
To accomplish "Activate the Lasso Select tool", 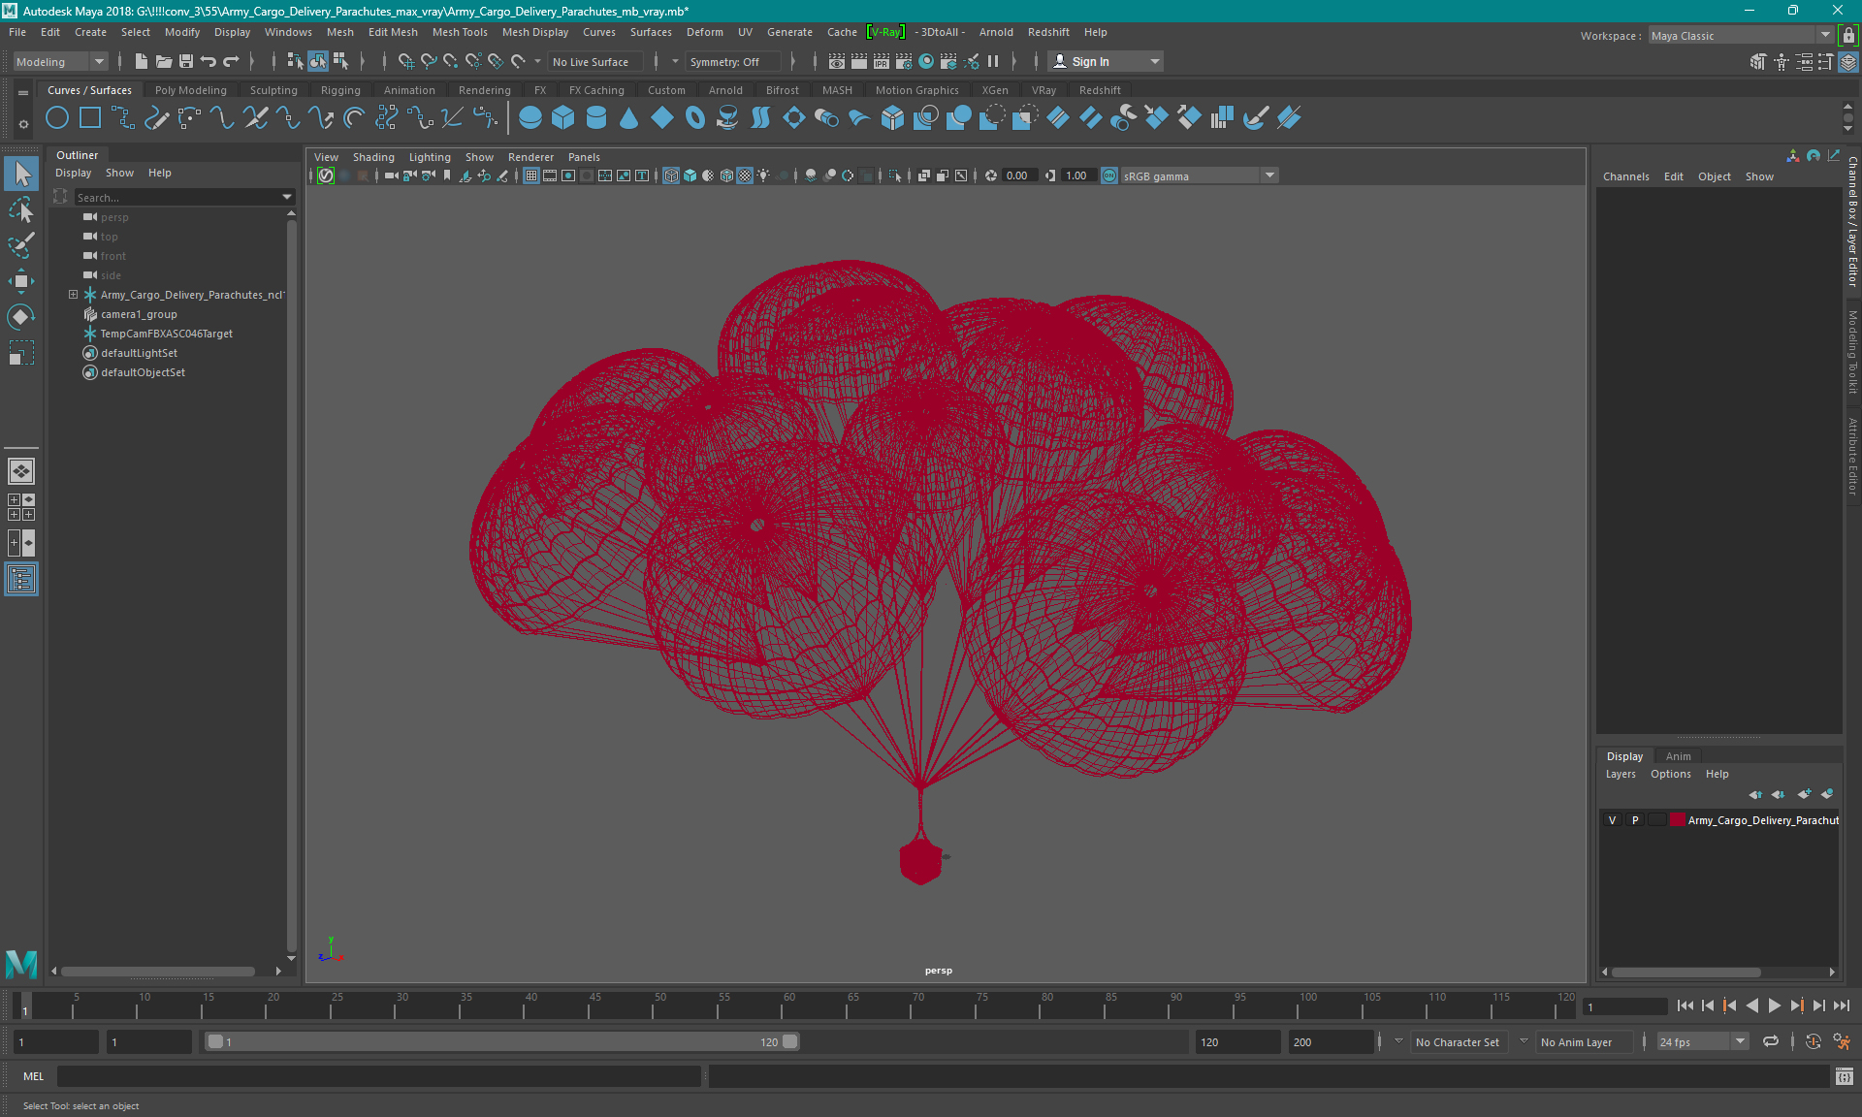I will (x=21, y=210).
